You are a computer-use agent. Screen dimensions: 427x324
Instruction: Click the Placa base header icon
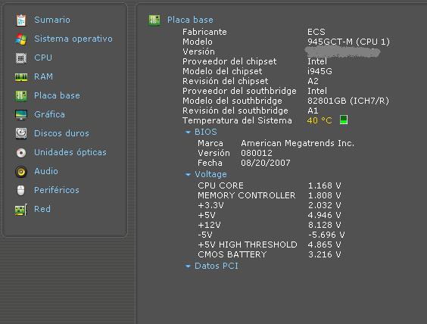(x=154, y=20)
